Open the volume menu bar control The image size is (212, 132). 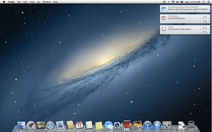(177, 2)
